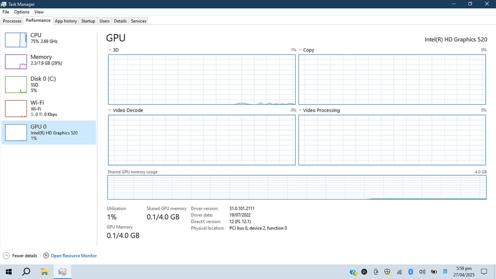Click the Video Processing usage graph
Image resolution: width=496 pixels, height=279 pixels.
point(392,140)
